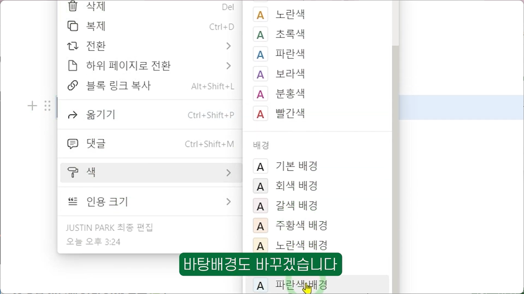
Task: Click the Ctrl+Shift+M shortcut label
Action: (x=210, y=144)
